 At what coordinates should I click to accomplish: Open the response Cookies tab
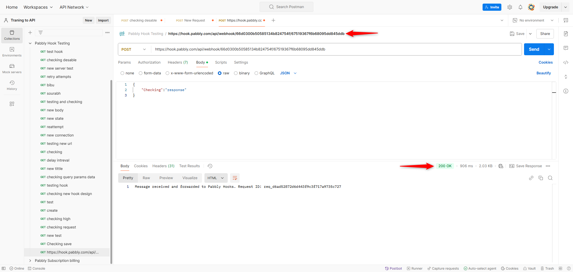pyautogui.click(x=141, y=166)
